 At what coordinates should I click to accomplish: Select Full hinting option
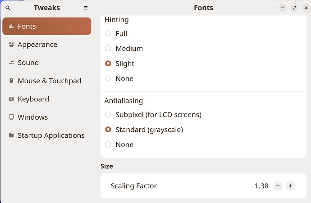[x=108, y=34]
